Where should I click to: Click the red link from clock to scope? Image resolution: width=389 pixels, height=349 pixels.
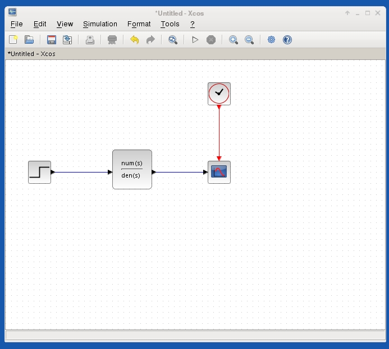219,132
